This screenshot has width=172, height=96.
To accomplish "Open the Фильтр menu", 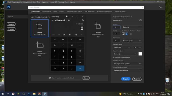I will pos(52,2).
